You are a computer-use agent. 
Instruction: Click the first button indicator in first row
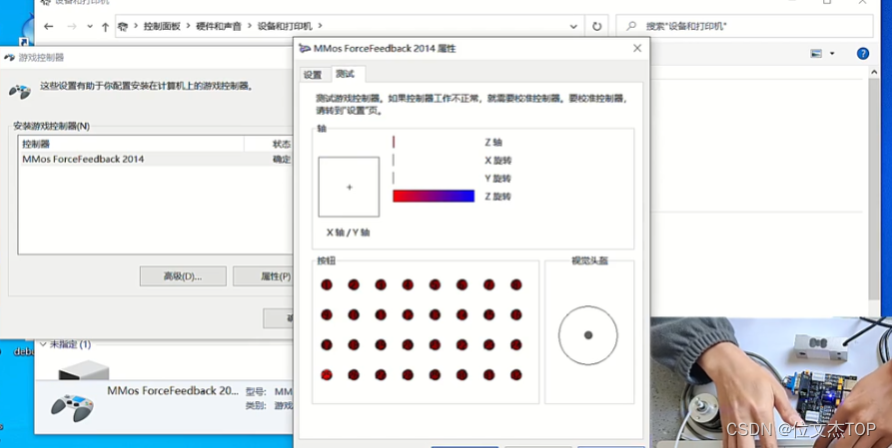(327, 284)
